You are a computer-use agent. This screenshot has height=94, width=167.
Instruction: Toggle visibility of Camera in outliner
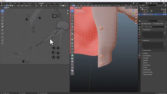164,11
